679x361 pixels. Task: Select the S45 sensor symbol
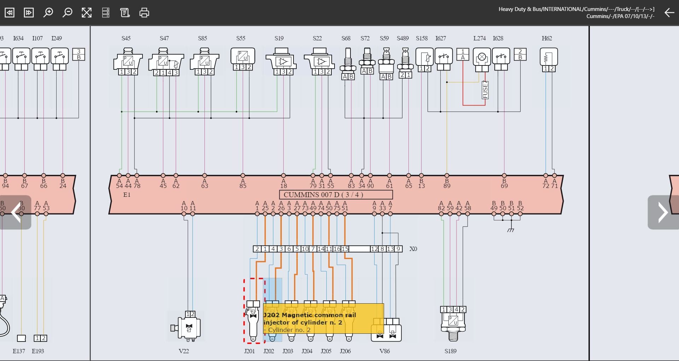pos(128,61)
